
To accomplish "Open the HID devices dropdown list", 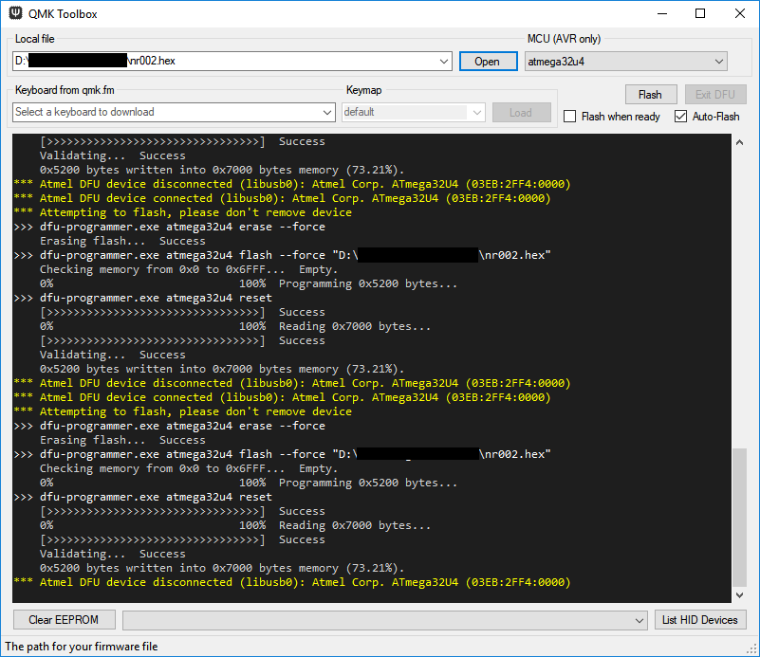I will pyautogui.click(x=640, y=620).
